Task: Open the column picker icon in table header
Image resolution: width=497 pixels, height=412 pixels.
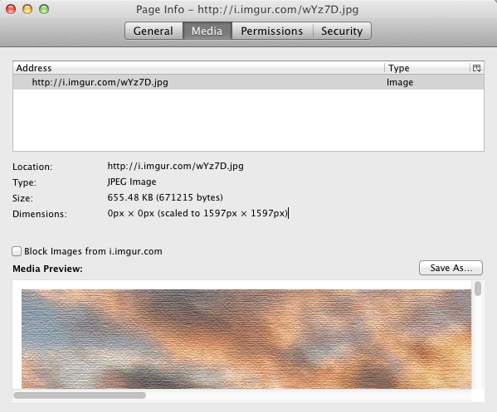Action: [x=477, y=68]
